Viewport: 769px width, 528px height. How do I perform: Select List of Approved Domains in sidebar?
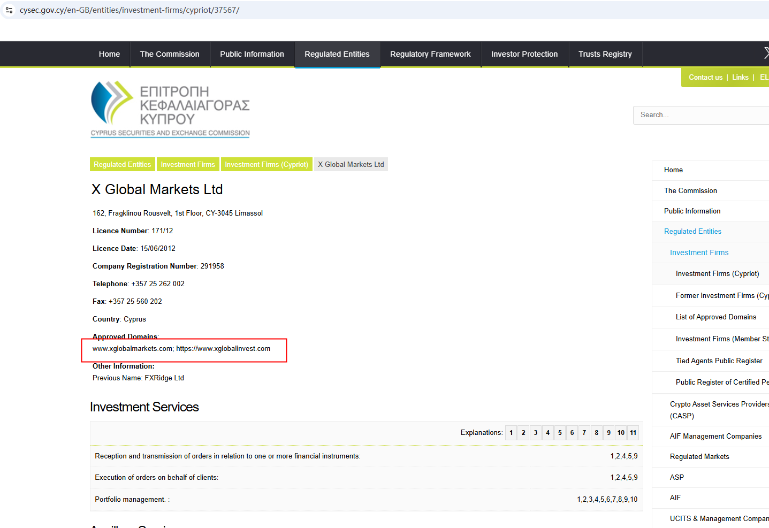coord(715,317)
